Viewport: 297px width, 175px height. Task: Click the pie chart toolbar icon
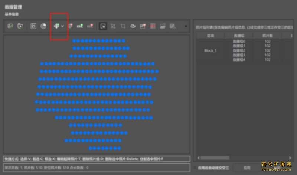(43, 26)
